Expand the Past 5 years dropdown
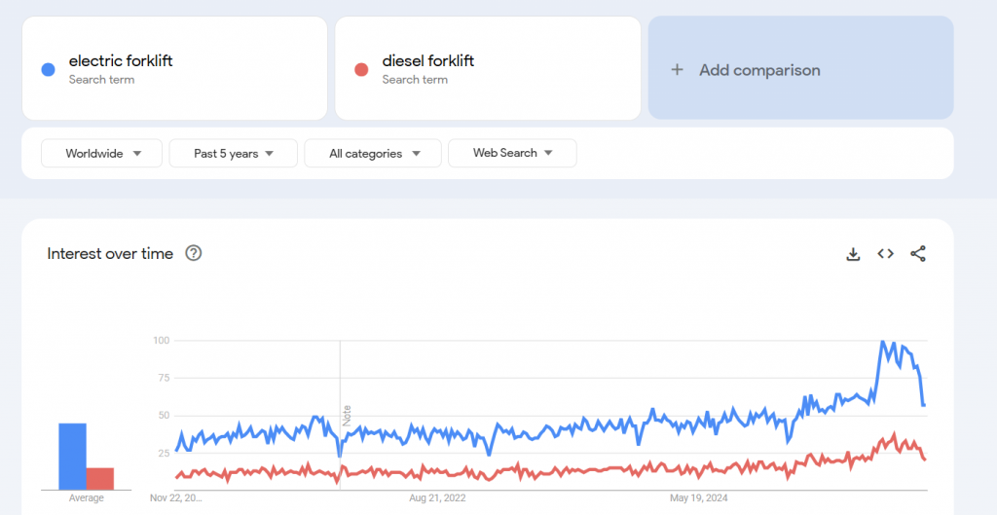The height and width of the screenshot is (515, 997). click(x=233, y=153)
